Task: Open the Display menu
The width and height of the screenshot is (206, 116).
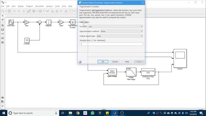Action: pyautogui.click(x=21, y=6)
